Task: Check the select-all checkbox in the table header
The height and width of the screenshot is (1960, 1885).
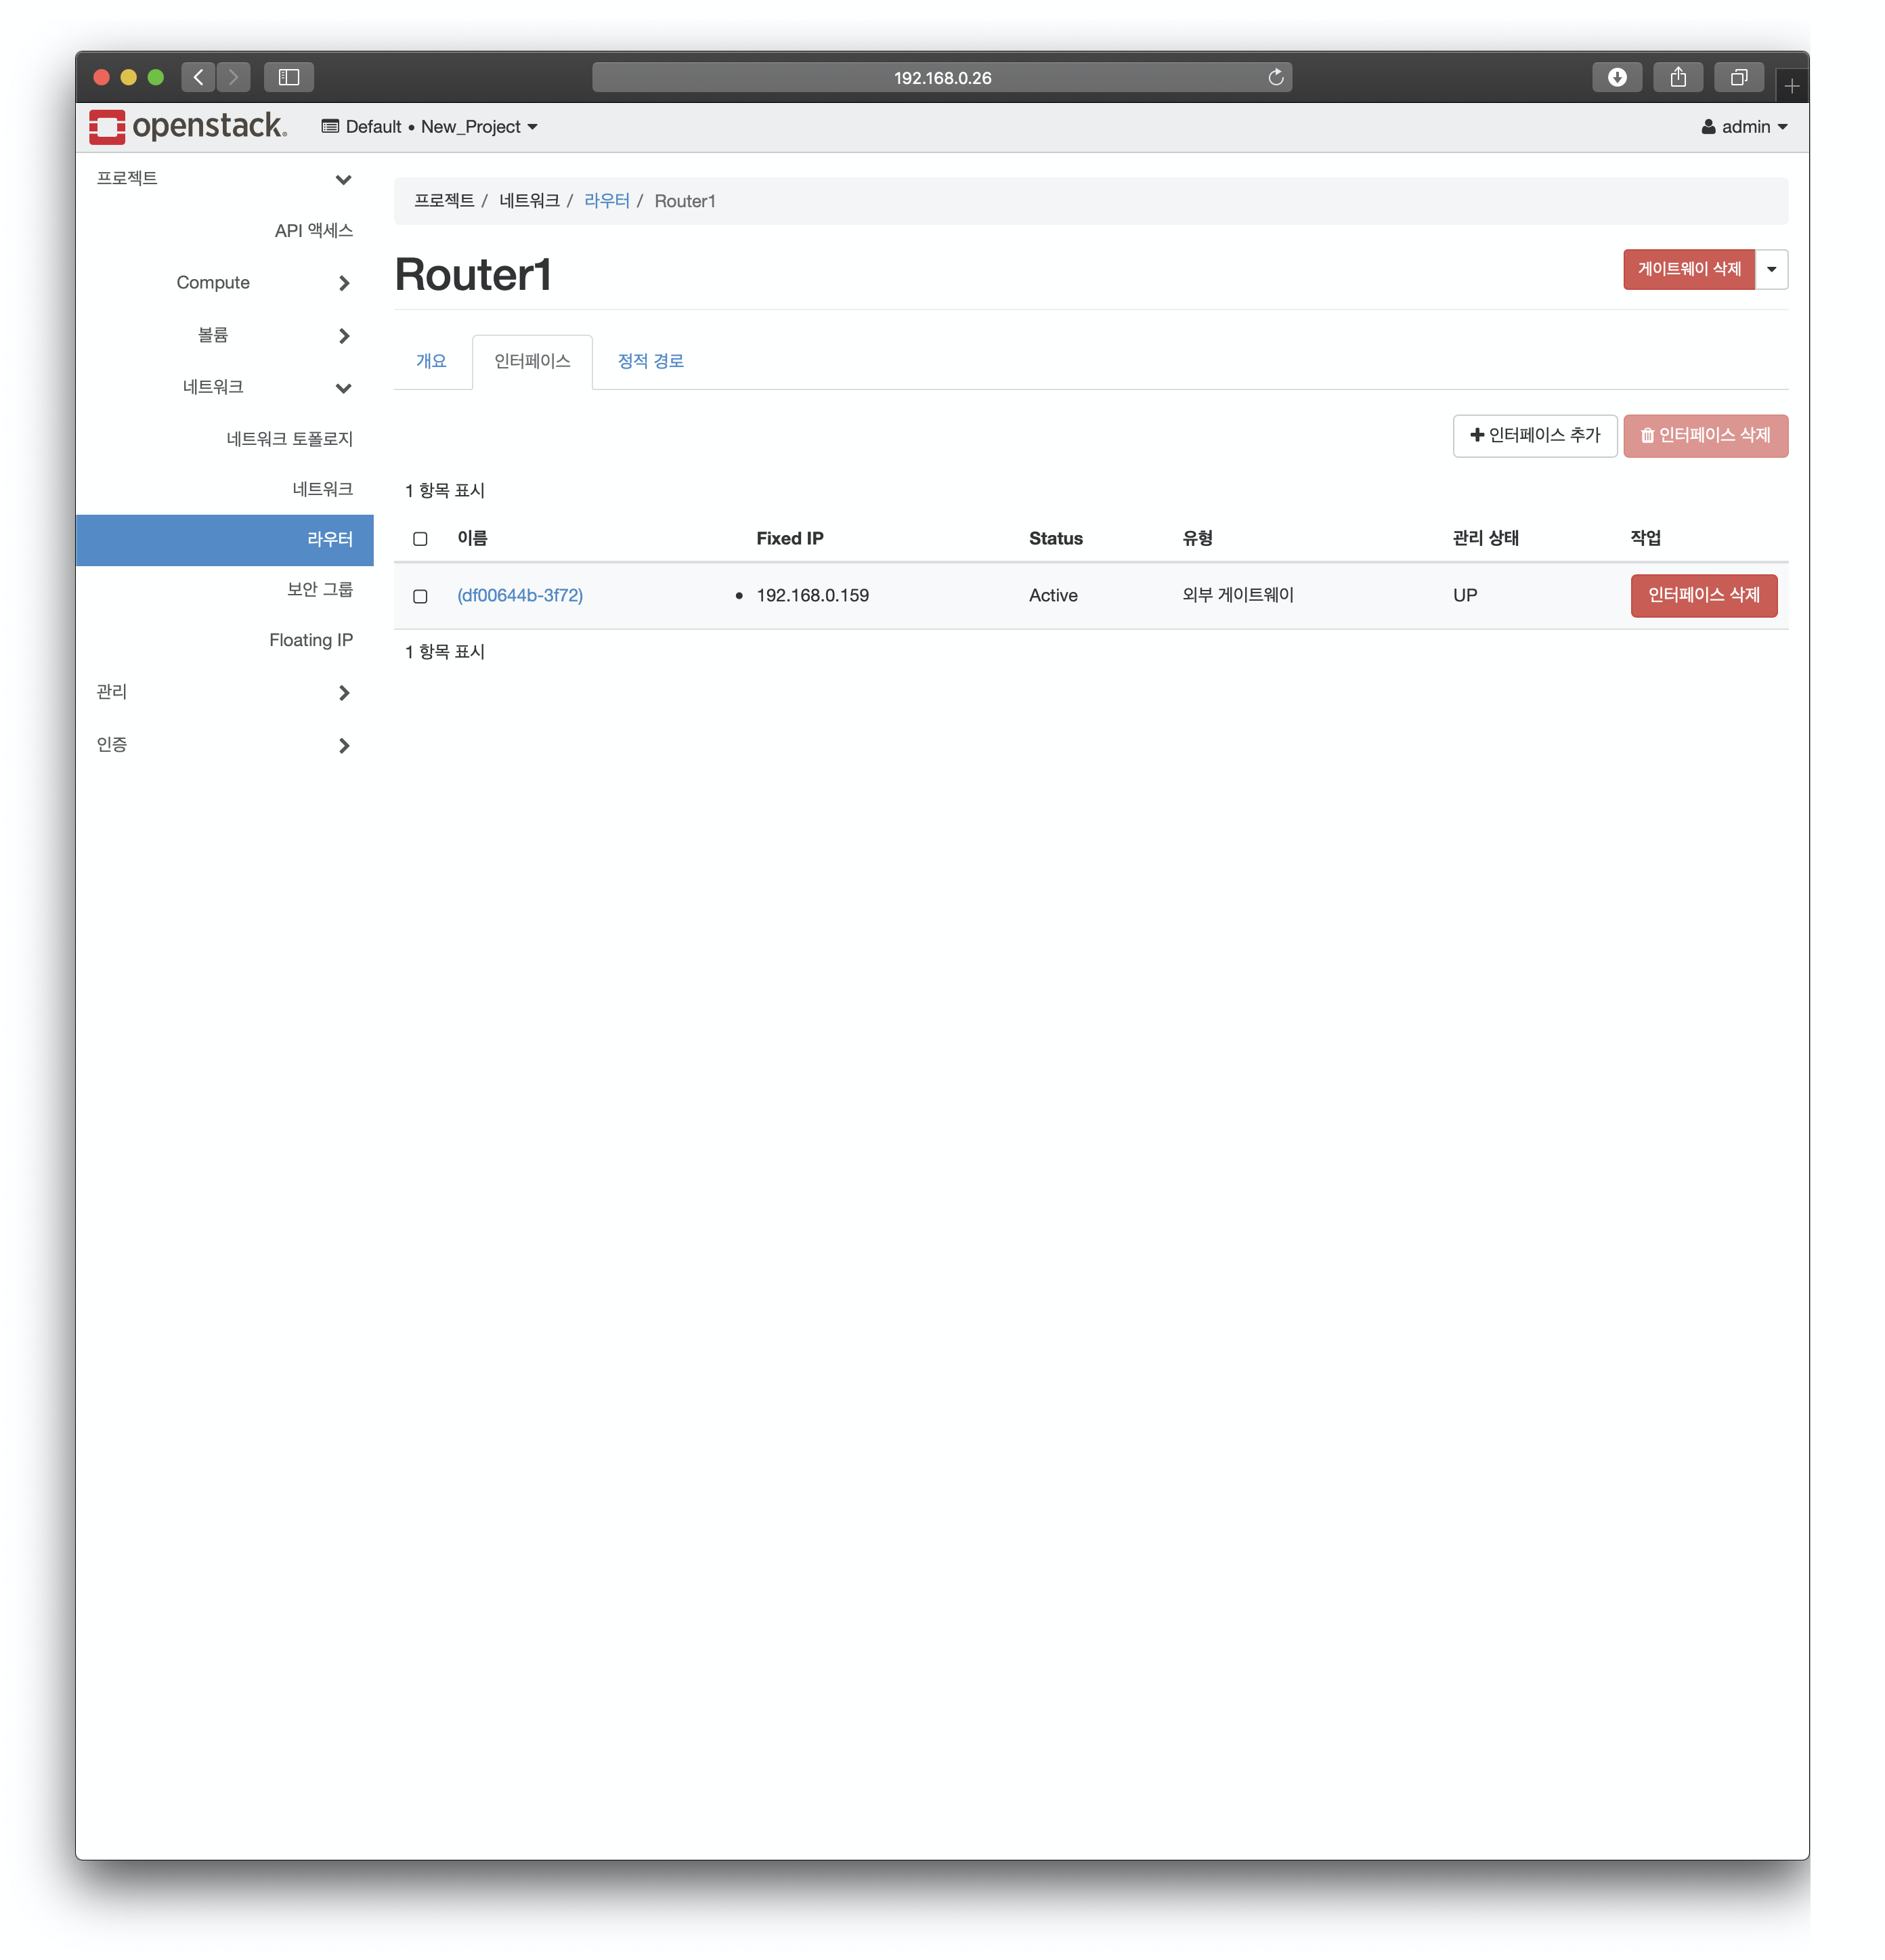Action: tap(420, 539)
